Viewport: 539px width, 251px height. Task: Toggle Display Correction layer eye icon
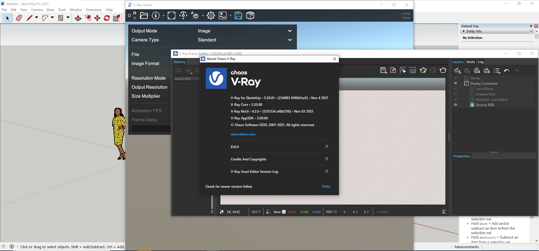pyautogui.click(x=455, y=83)
